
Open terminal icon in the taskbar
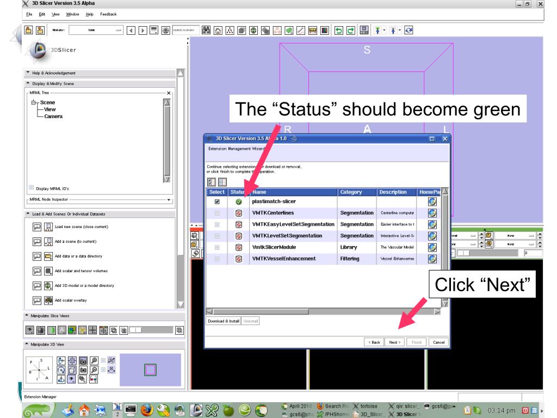[x=131, y=410]
